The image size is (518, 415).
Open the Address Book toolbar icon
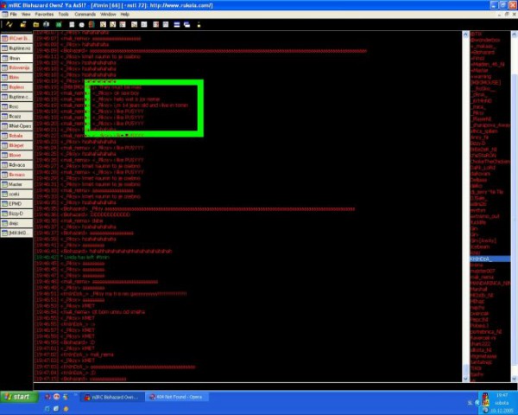72,24
